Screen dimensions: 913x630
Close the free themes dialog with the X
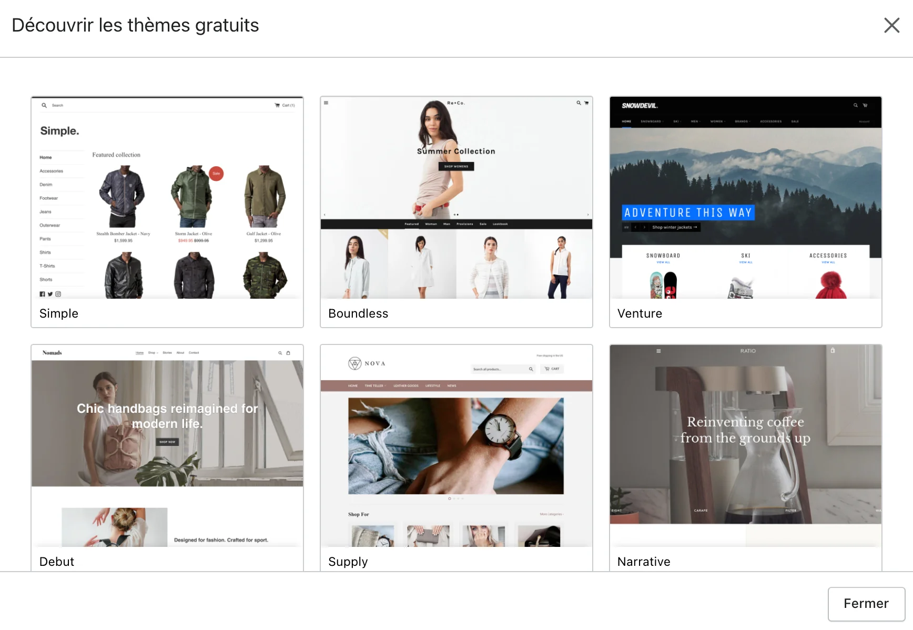891,25
